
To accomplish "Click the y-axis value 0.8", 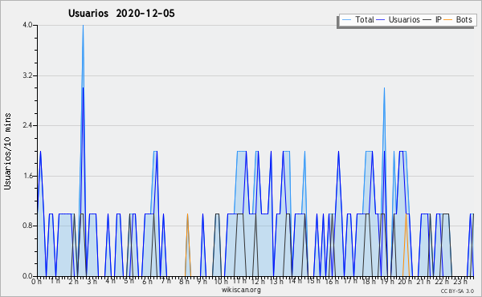I will click(x=27, y=226).
